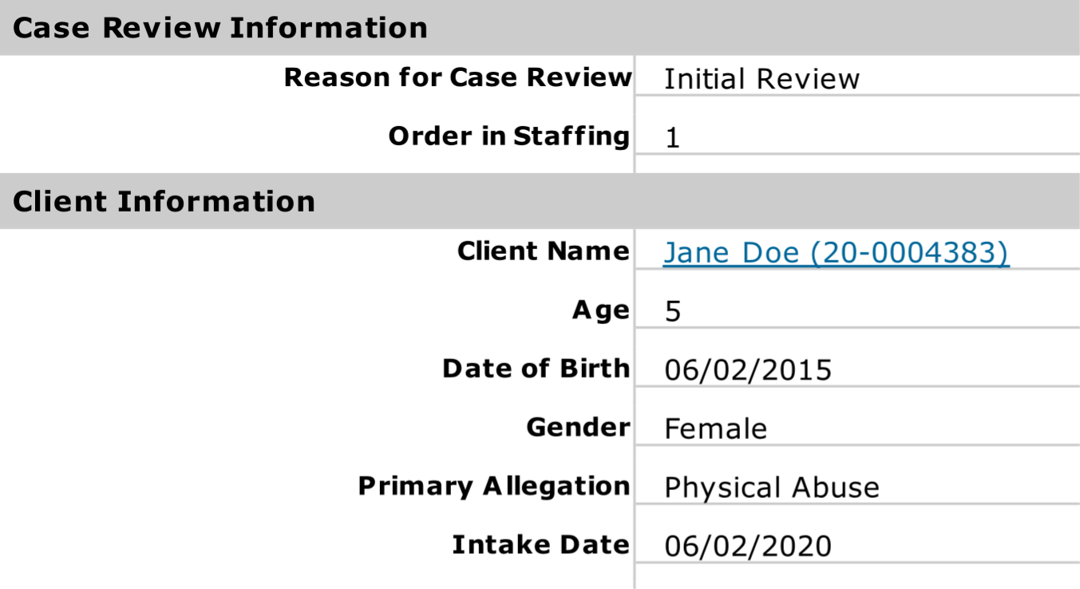Viewport: 1080px width, 589px height.
Task: Click the Client Information section header
Action: tap(164, 201)
